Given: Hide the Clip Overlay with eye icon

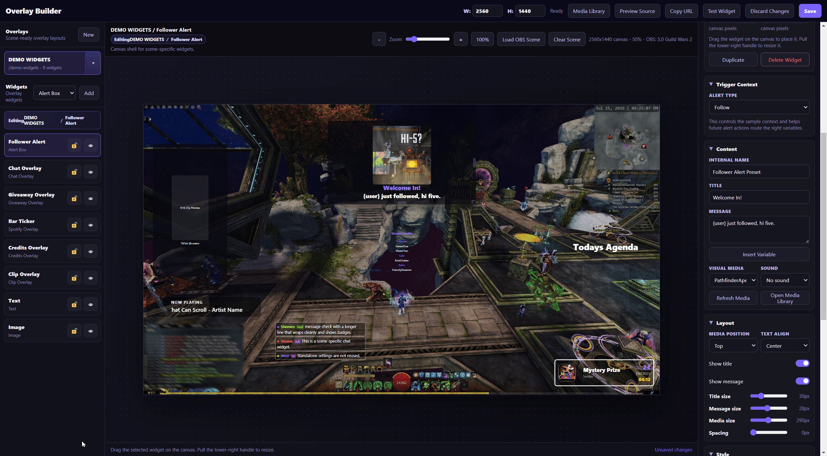Looking at the screenshot, I should click(x=90, y=278).
